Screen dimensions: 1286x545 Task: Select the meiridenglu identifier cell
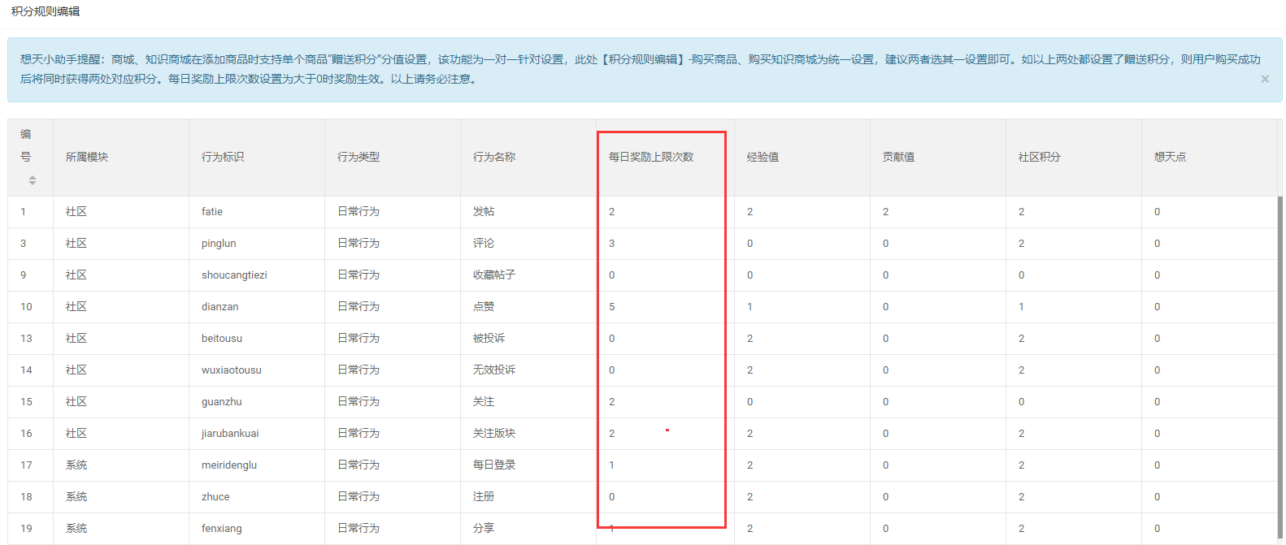click(257, 465)
